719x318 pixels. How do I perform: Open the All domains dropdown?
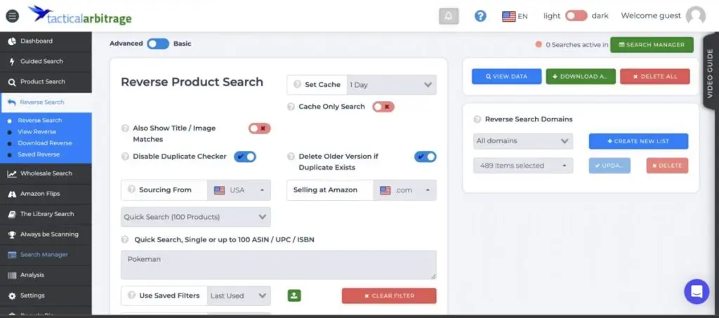coord(522,141)
